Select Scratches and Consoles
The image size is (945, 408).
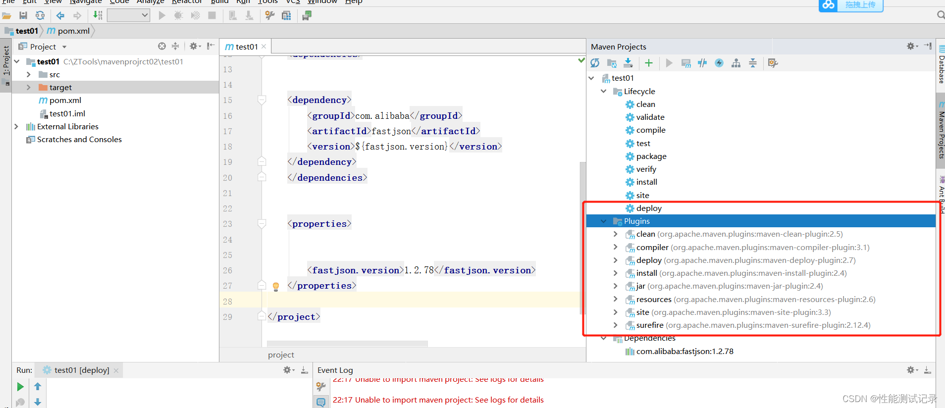(x=79, y=139)
